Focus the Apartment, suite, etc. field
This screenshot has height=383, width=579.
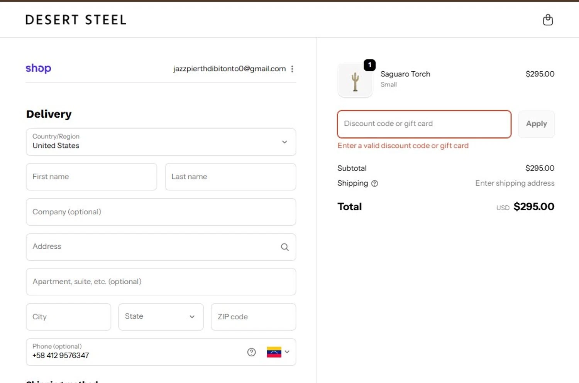pos(161,282)
